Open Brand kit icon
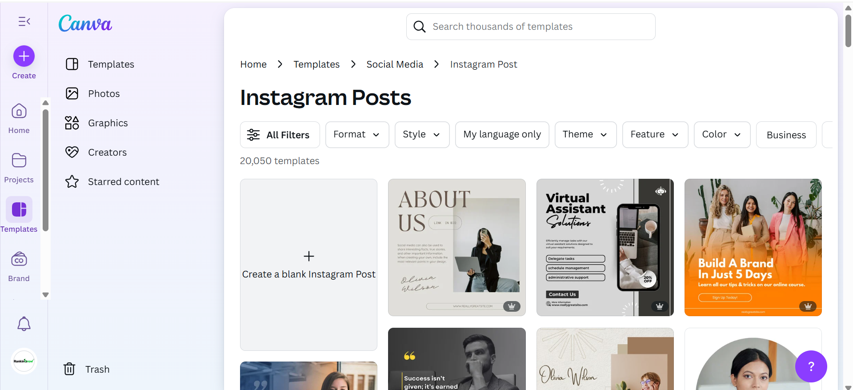The height and width of the screenshot is (390, 853). click(x=19, y=259)
